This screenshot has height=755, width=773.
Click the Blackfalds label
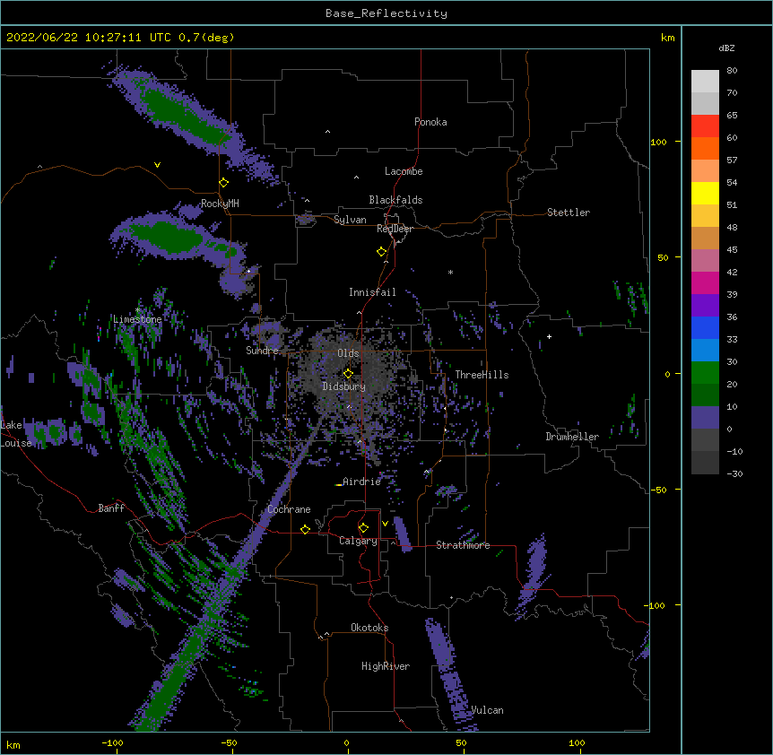pos(395,200)
